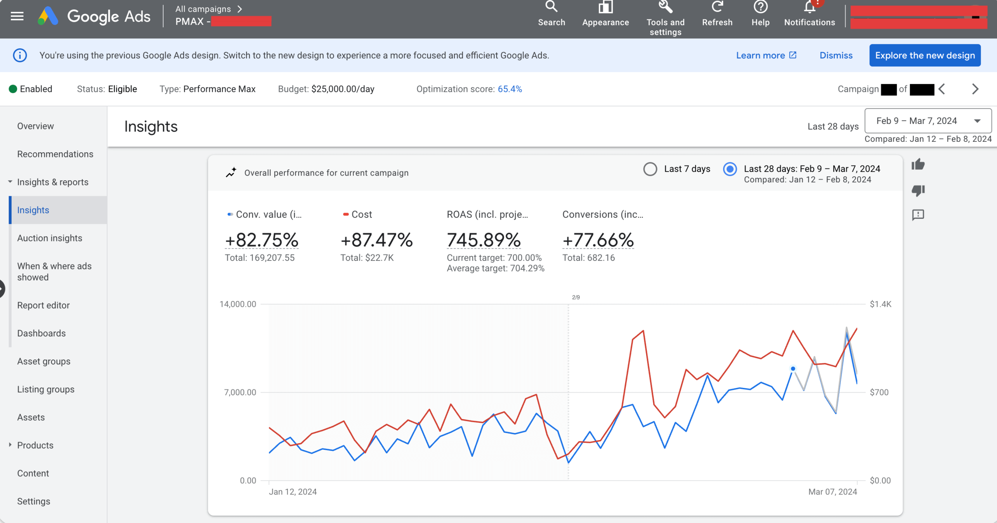Click the 2/9 marker on chart
The width and height of the screenshot is (997, 523).
[x=576, y=298]
